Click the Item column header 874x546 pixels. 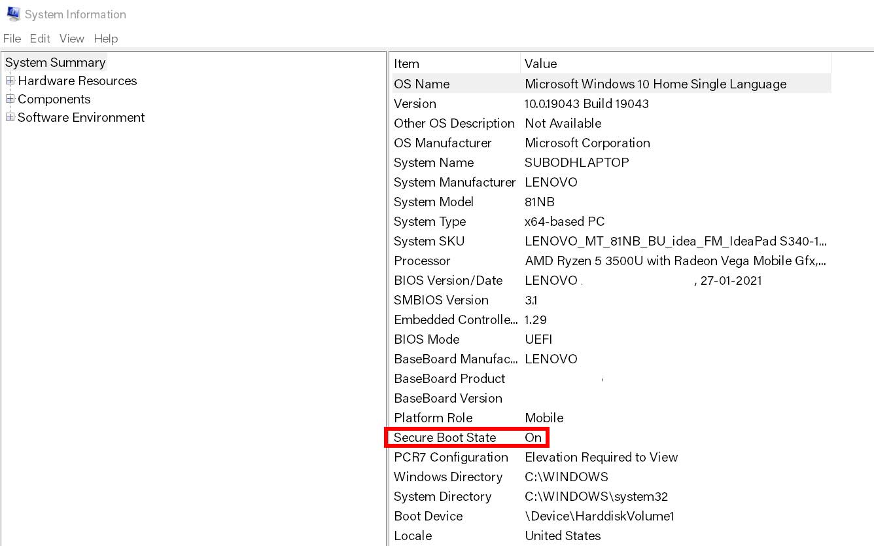[455, 64]
